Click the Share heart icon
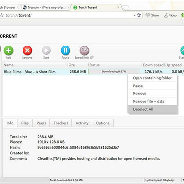The width and height of the screenshot is (184, 184). [148, 15]
